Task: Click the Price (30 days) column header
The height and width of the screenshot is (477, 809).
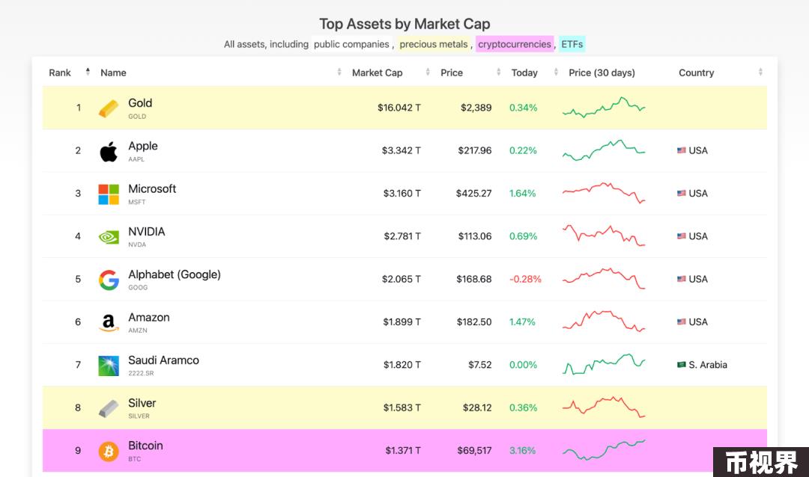Action: 602,73
